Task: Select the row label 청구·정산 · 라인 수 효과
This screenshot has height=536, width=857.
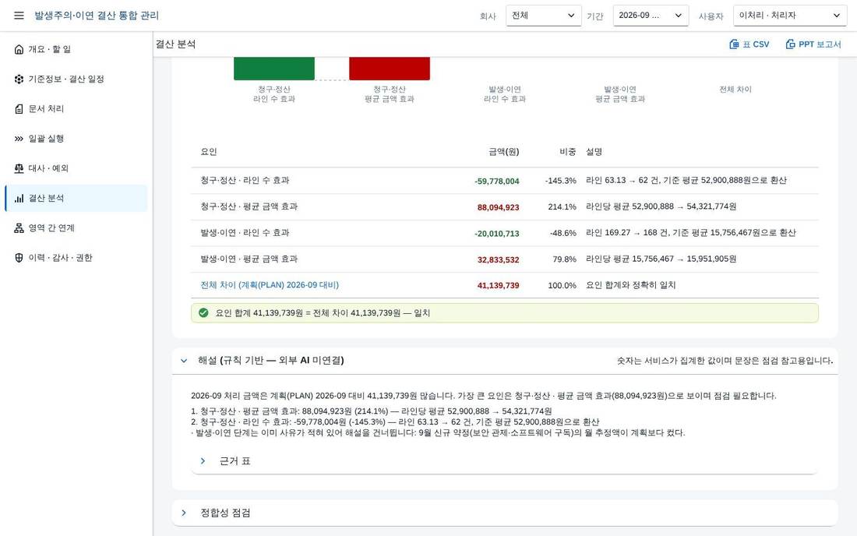Action: click(245, 180)
